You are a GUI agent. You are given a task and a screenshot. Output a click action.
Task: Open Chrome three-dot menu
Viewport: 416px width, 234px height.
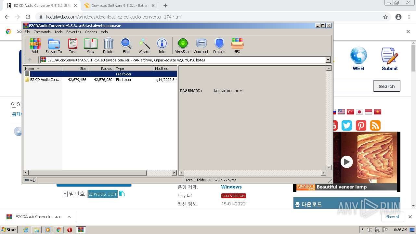(x=409, y=17)
